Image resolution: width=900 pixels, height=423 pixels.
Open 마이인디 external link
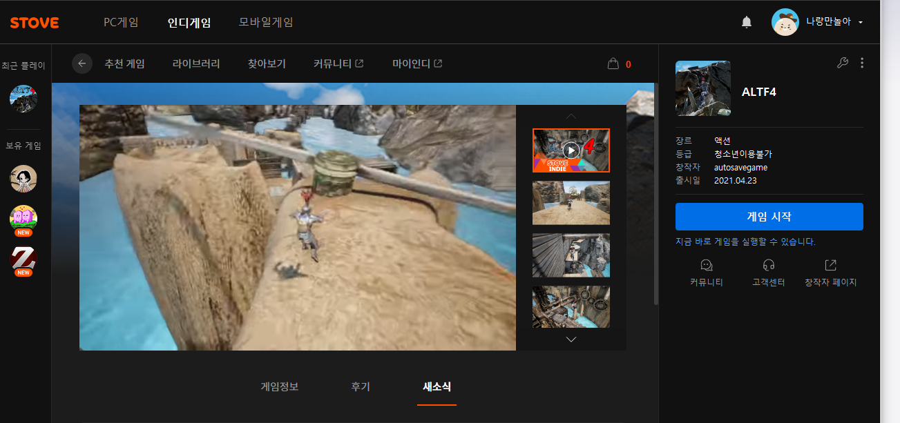click(417, 63)
